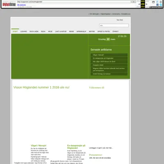Click the Text Size control
This screenshot has height=164, width=164.
pyautogui.click(x=120, y=20)
